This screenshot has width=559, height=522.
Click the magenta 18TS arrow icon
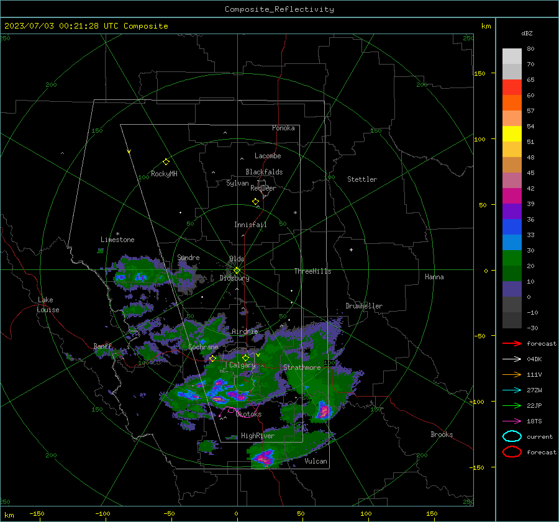click(512, 421)
